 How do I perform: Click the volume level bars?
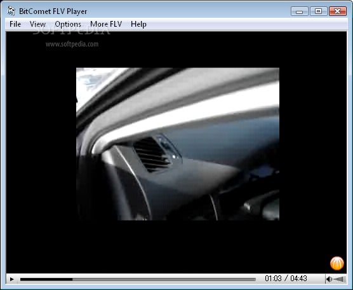pos(340,279)
